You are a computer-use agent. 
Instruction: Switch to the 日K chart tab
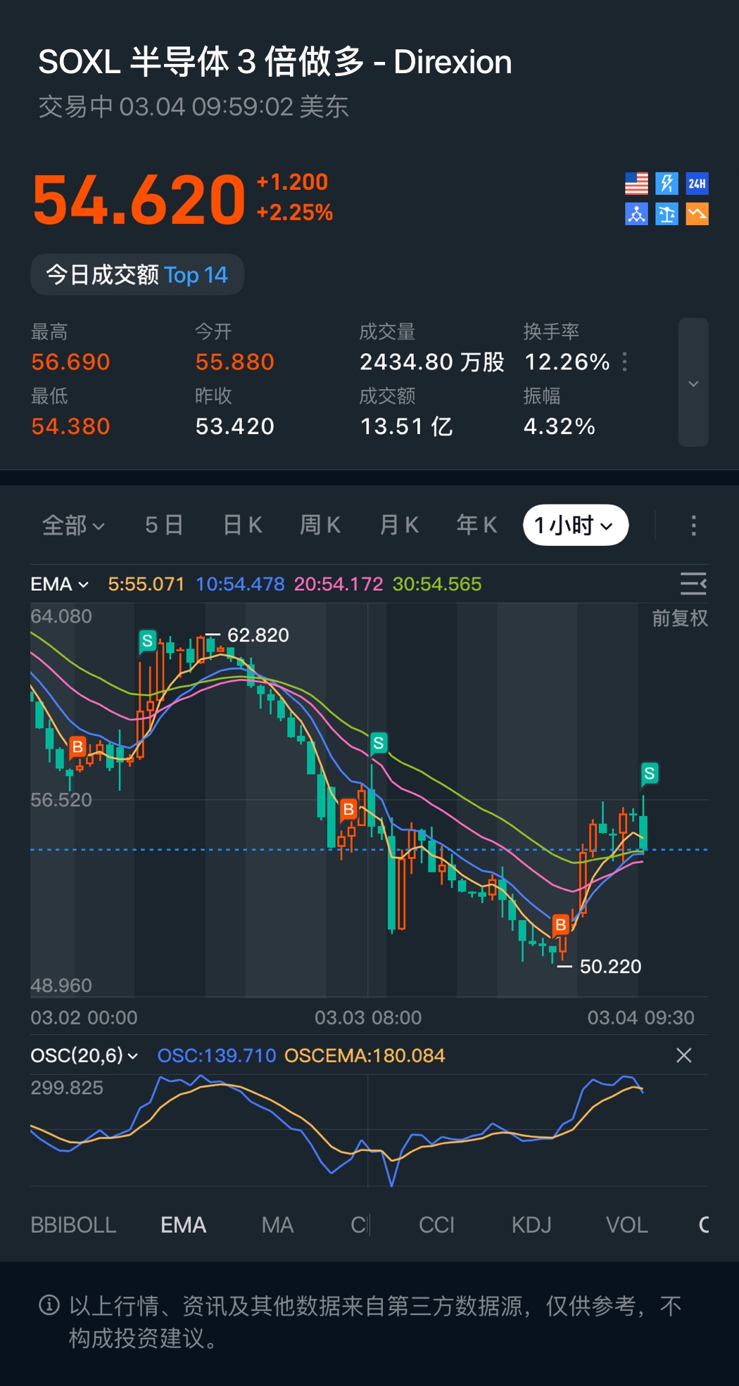tap(242, 526)
